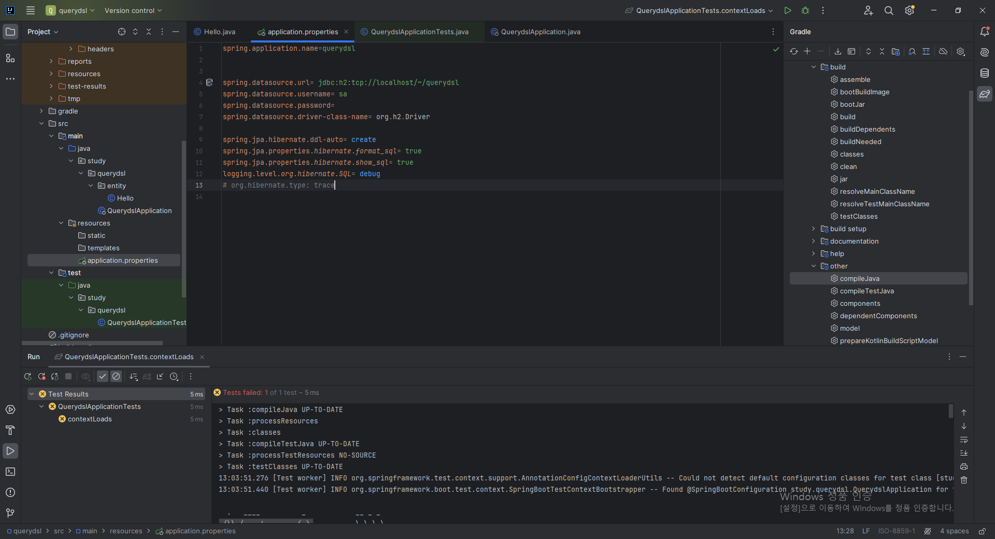The width and height of the screenshot is (995, 539).
Task: Clear the console output trash icon
Action: [x=964, y=480]
